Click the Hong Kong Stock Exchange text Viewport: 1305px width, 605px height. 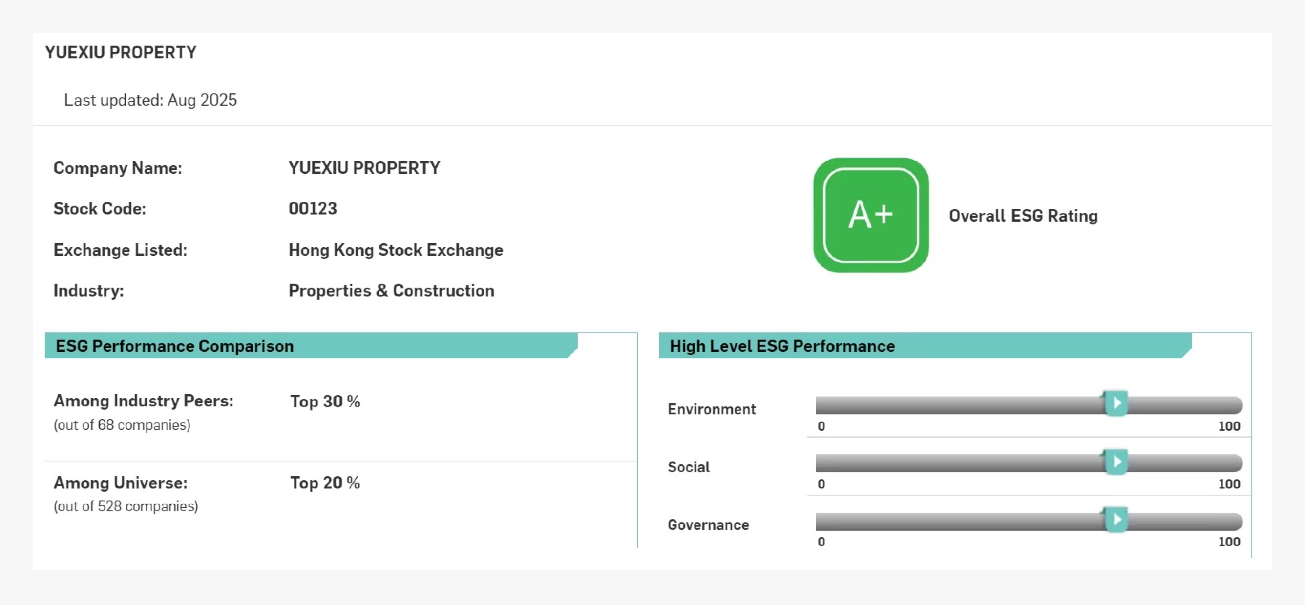coord(396,250)
